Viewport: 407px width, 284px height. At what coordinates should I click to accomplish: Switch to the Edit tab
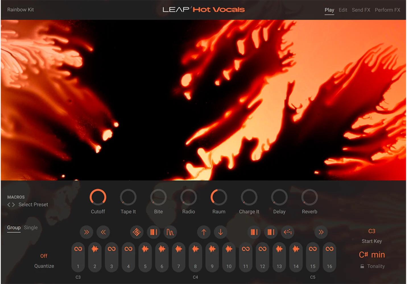click(x=342, y=10)
